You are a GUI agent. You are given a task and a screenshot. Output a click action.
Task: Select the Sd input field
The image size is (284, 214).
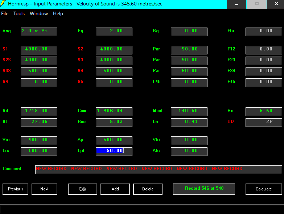click(x=39, y=111)
